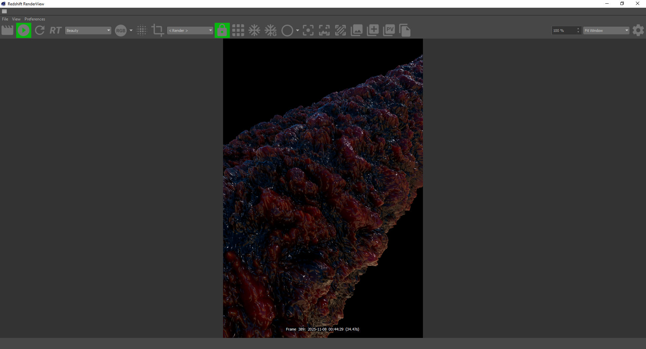
Task: Open the Render camera dropdown
Action: coord(190,31)
